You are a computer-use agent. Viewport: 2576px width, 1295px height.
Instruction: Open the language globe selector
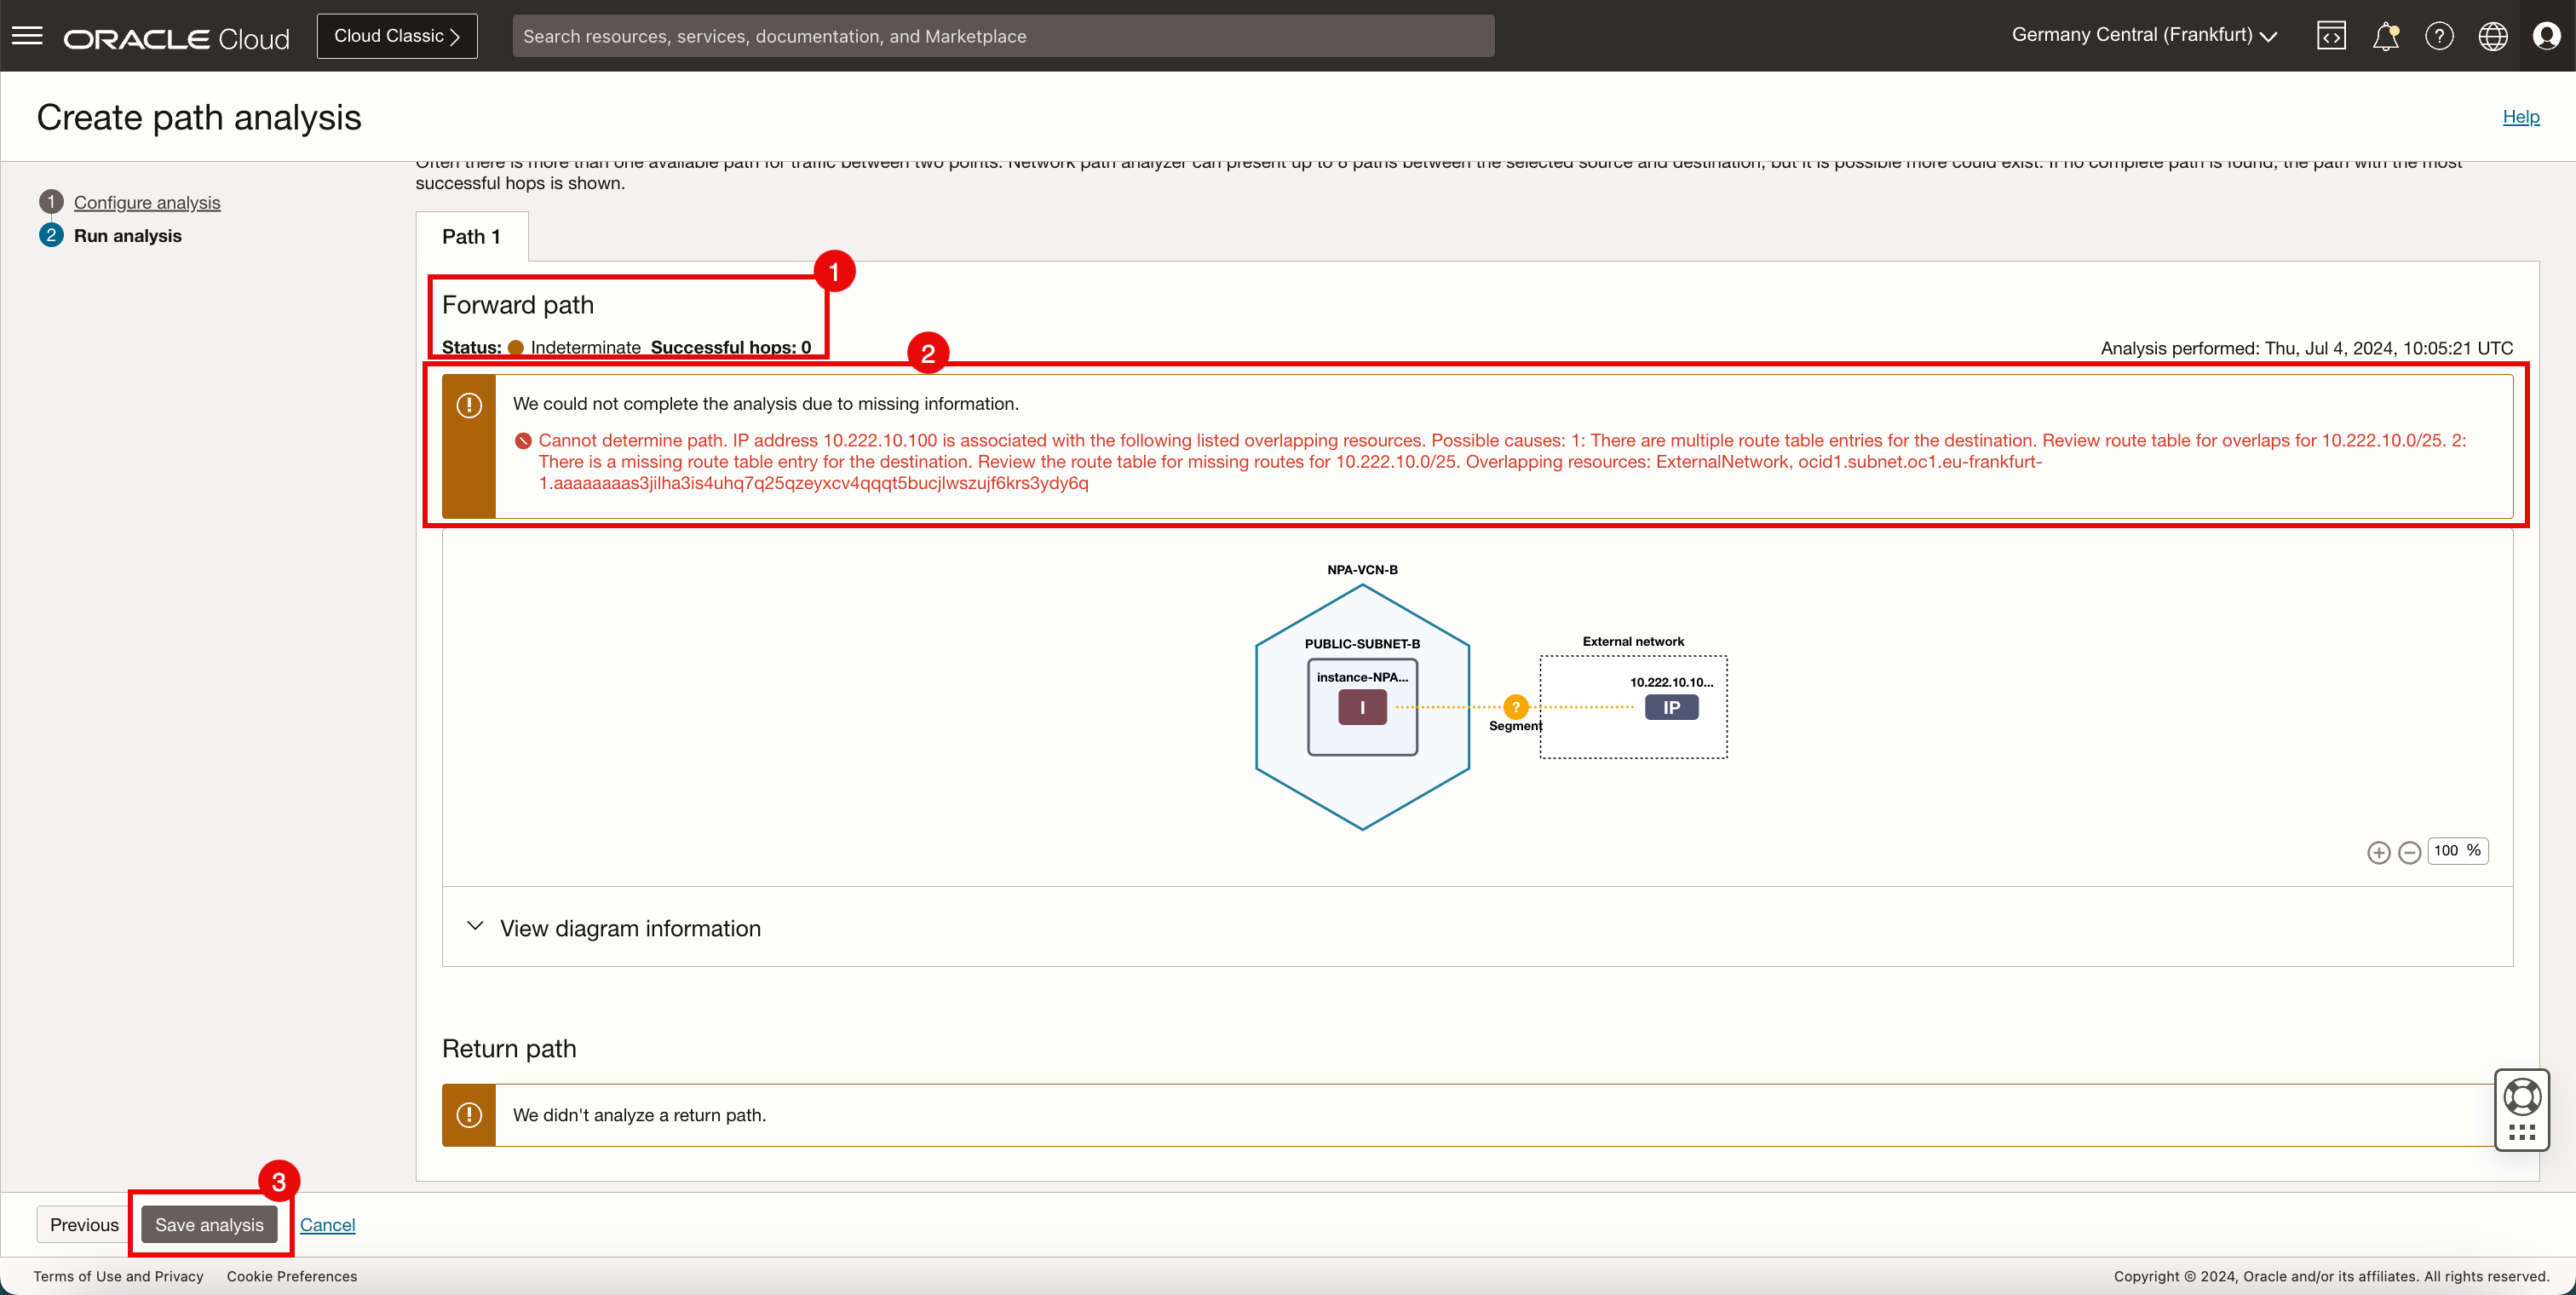[x=2492, y=36]
